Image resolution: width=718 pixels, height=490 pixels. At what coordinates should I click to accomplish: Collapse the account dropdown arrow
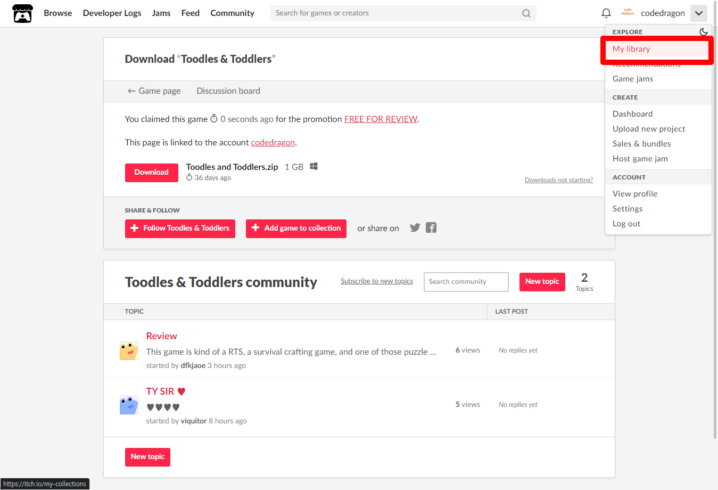pos(699,13)
